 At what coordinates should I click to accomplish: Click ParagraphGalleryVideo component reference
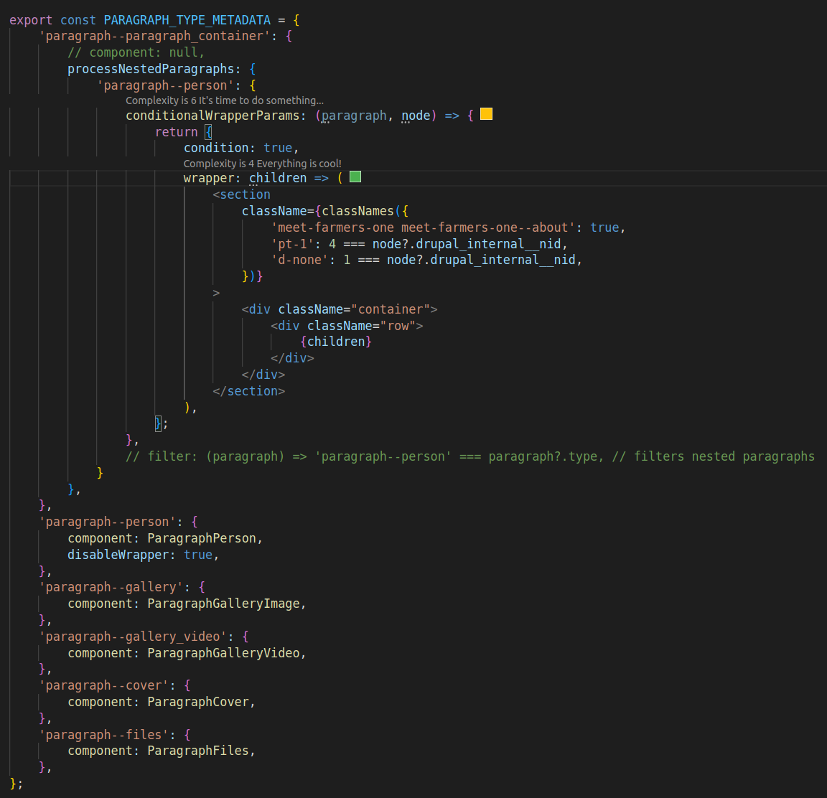[x=224, y=653]
